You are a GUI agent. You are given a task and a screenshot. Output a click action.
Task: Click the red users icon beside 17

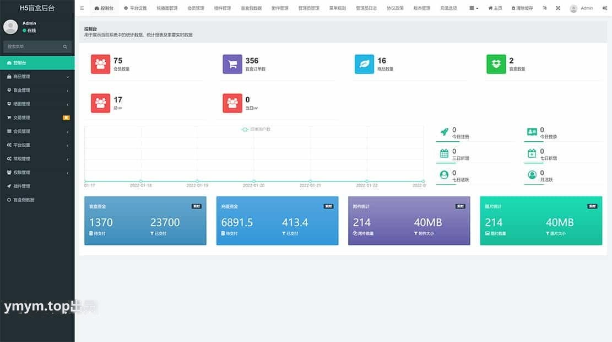[100, 103]
